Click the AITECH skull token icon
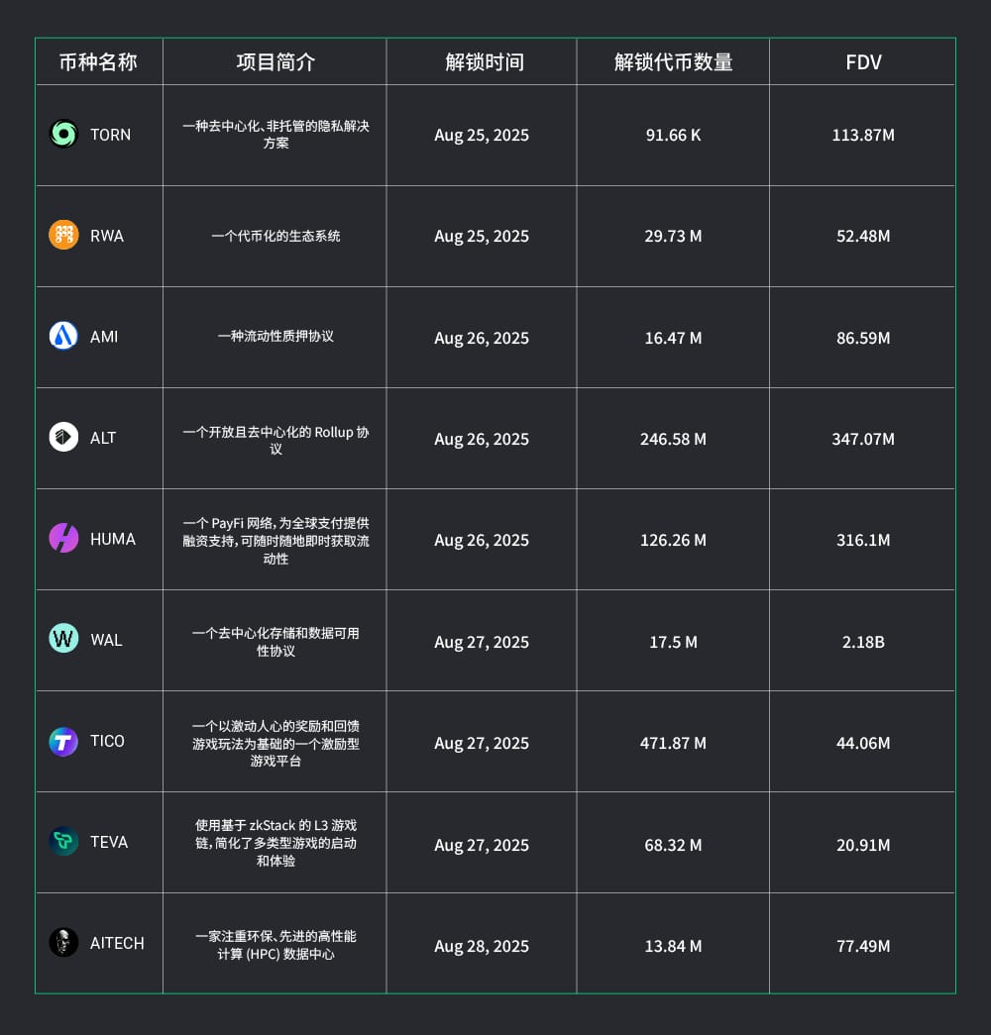The image size is (991, 1035). tap(63, 943)
